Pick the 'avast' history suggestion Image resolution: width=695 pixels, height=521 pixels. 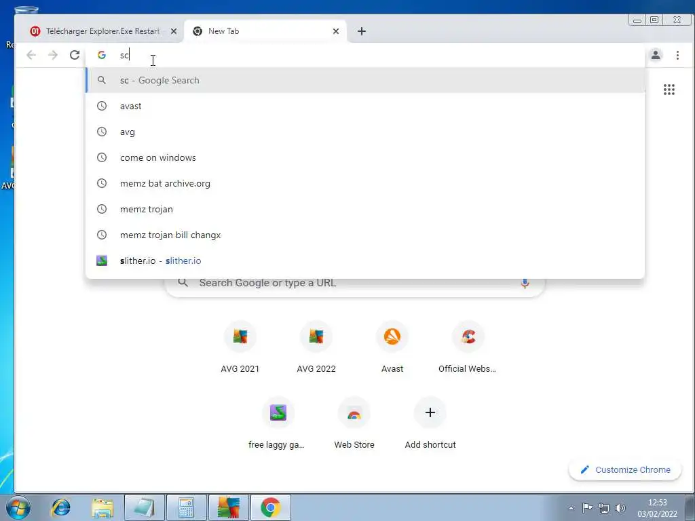click(365, 106)
